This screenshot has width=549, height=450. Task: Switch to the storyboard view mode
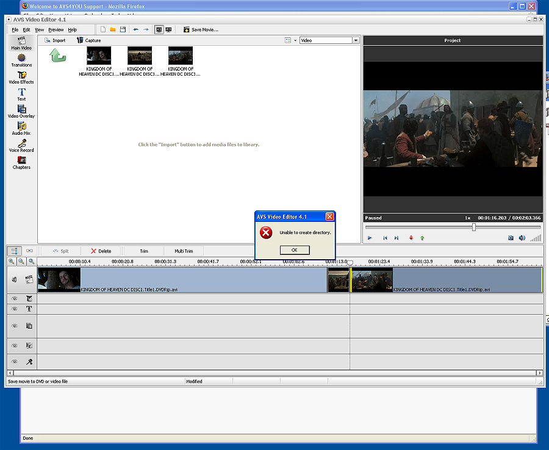30,251
